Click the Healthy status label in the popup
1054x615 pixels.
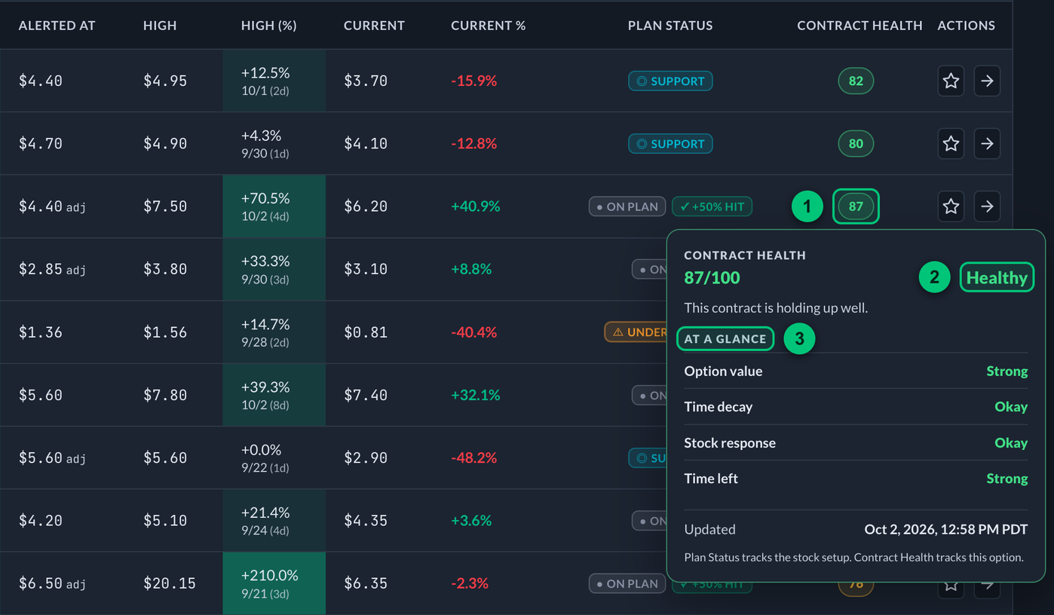click(x=997, y=277)
